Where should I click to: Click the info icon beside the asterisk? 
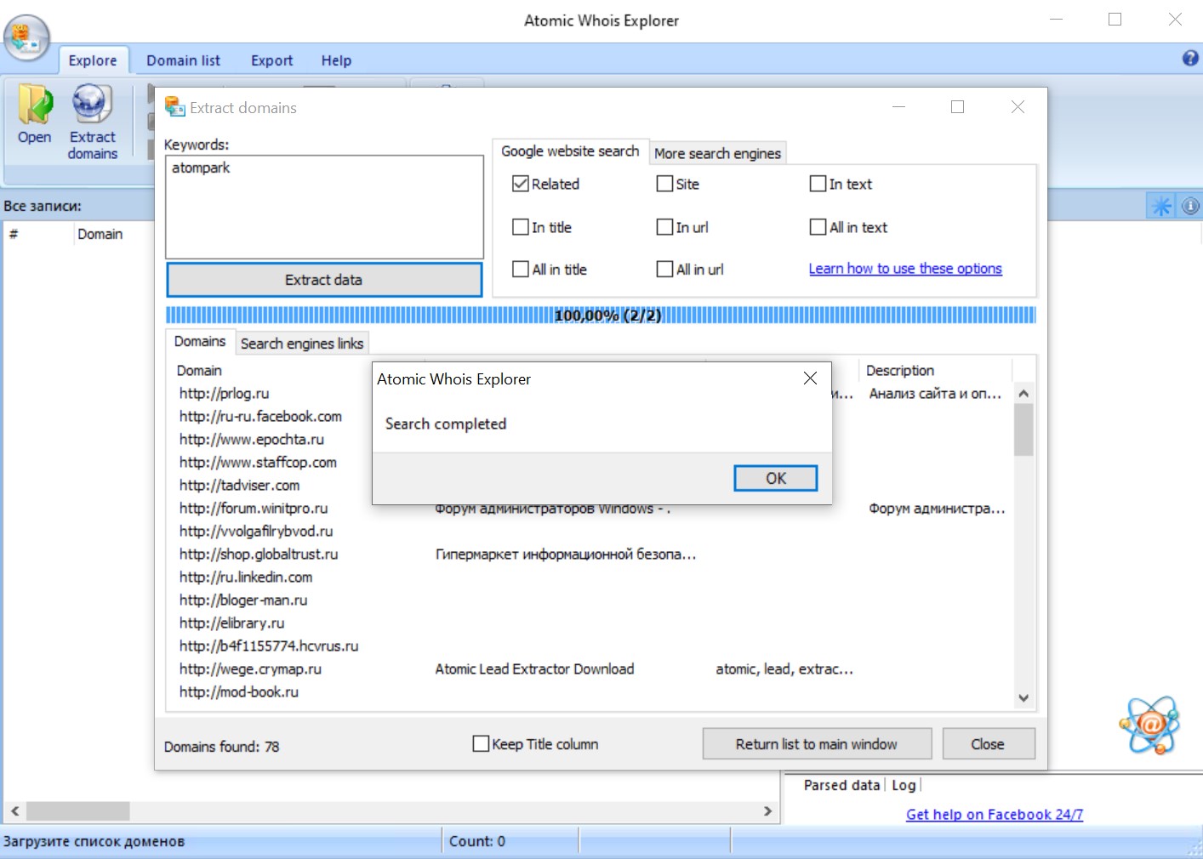click(x=1190, y=206)
